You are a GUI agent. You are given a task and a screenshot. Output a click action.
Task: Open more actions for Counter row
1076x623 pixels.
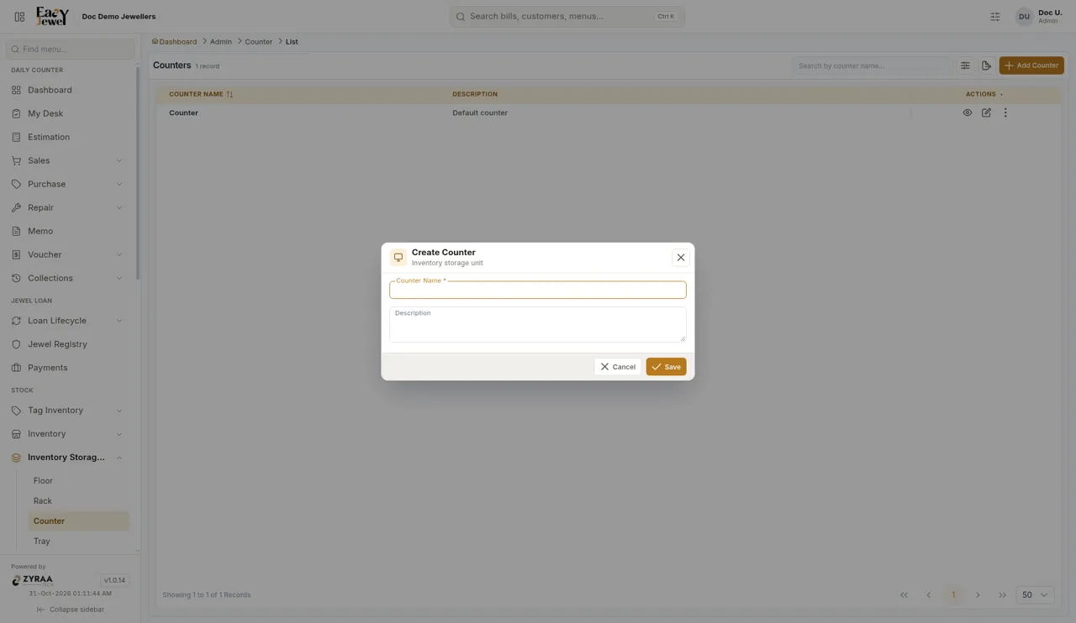click(x=1005, y=113)
